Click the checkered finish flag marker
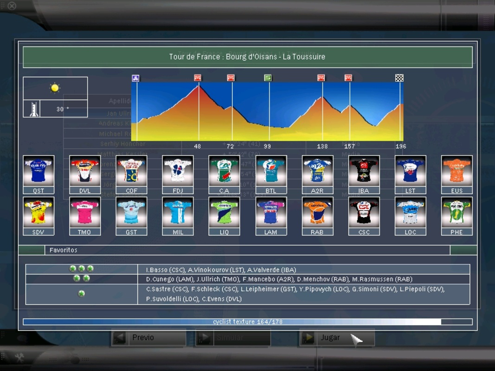 tap(399, 77)
